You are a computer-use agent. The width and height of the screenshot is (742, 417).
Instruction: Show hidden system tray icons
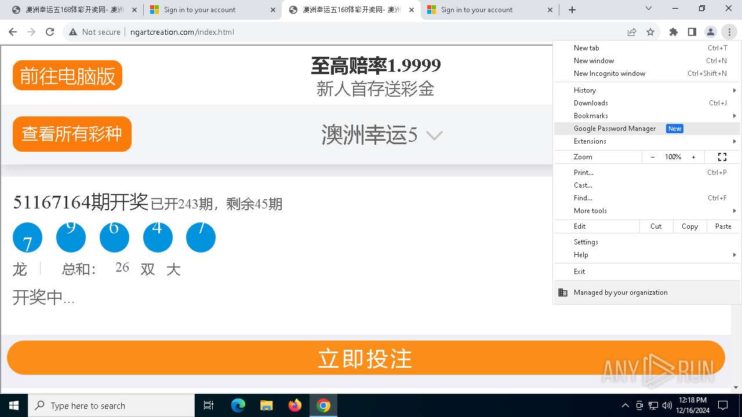point(625,405)
